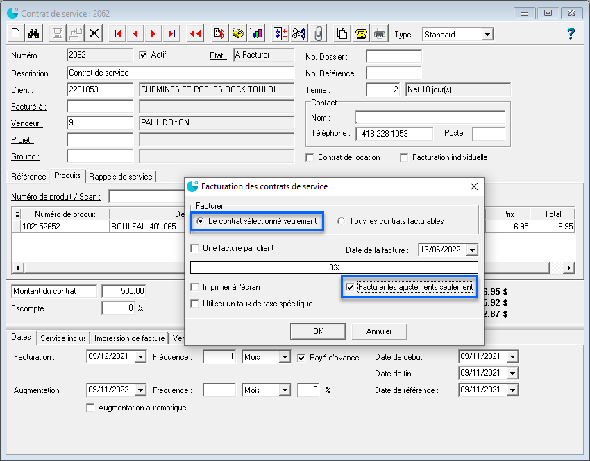Create a new service contract
This screenshot has width=590, height=461.
(13, 33)
